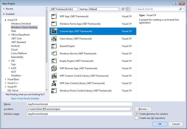Expand the iOS node
Screen dimensions: 187x129
[9, 61]
